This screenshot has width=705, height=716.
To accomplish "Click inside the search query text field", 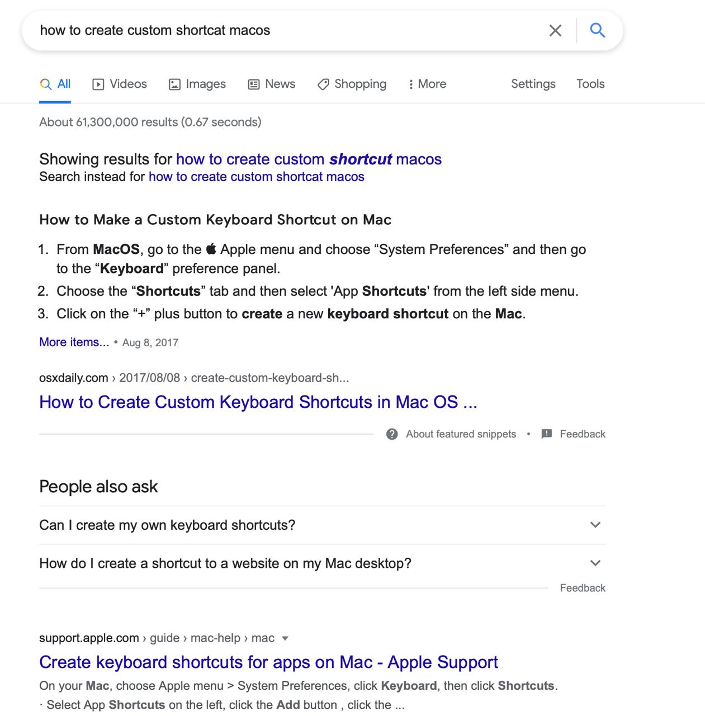I will (280, 31).
